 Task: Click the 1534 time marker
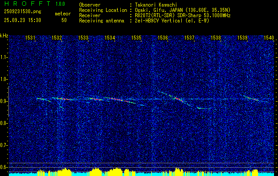pyautogui.click(x=110, y=37)
